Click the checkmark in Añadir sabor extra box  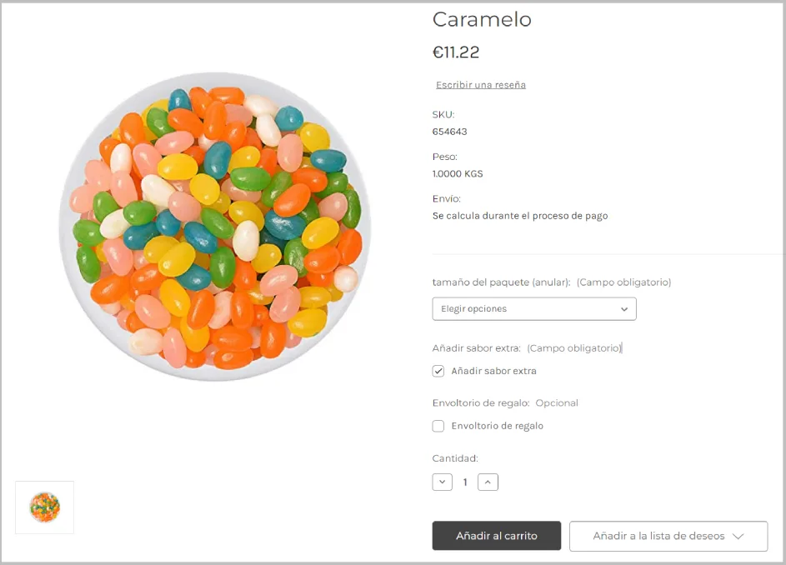(438, 370)
